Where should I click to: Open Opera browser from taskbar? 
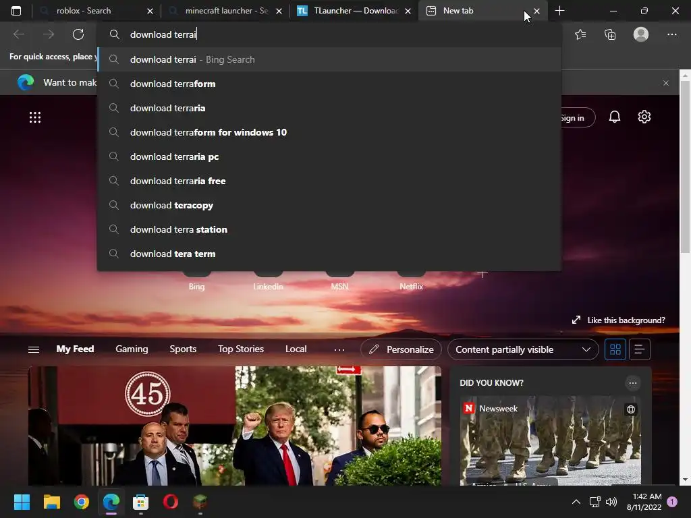click(171, 502)
